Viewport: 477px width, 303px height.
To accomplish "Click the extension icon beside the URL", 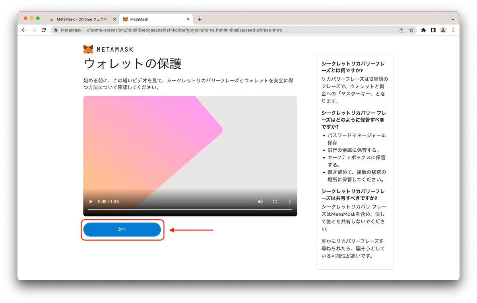I will coord(56,30).
